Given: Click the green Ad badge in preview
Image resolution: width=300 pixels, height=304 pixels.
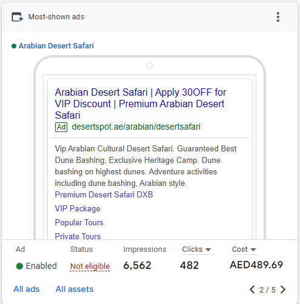Looking at the screenshot, I should pyautogui.click(x=61, y=127).
